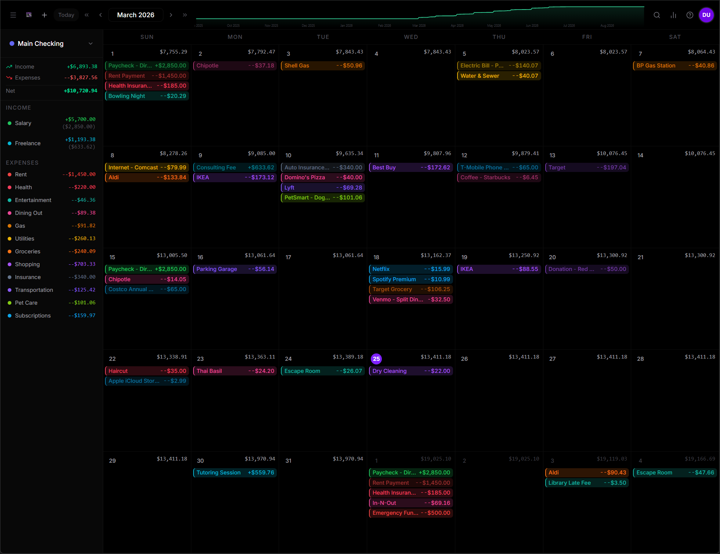Collapse the EXPENSES section
720x554 pixels.
pyautogui.click(x=22, y=162)
